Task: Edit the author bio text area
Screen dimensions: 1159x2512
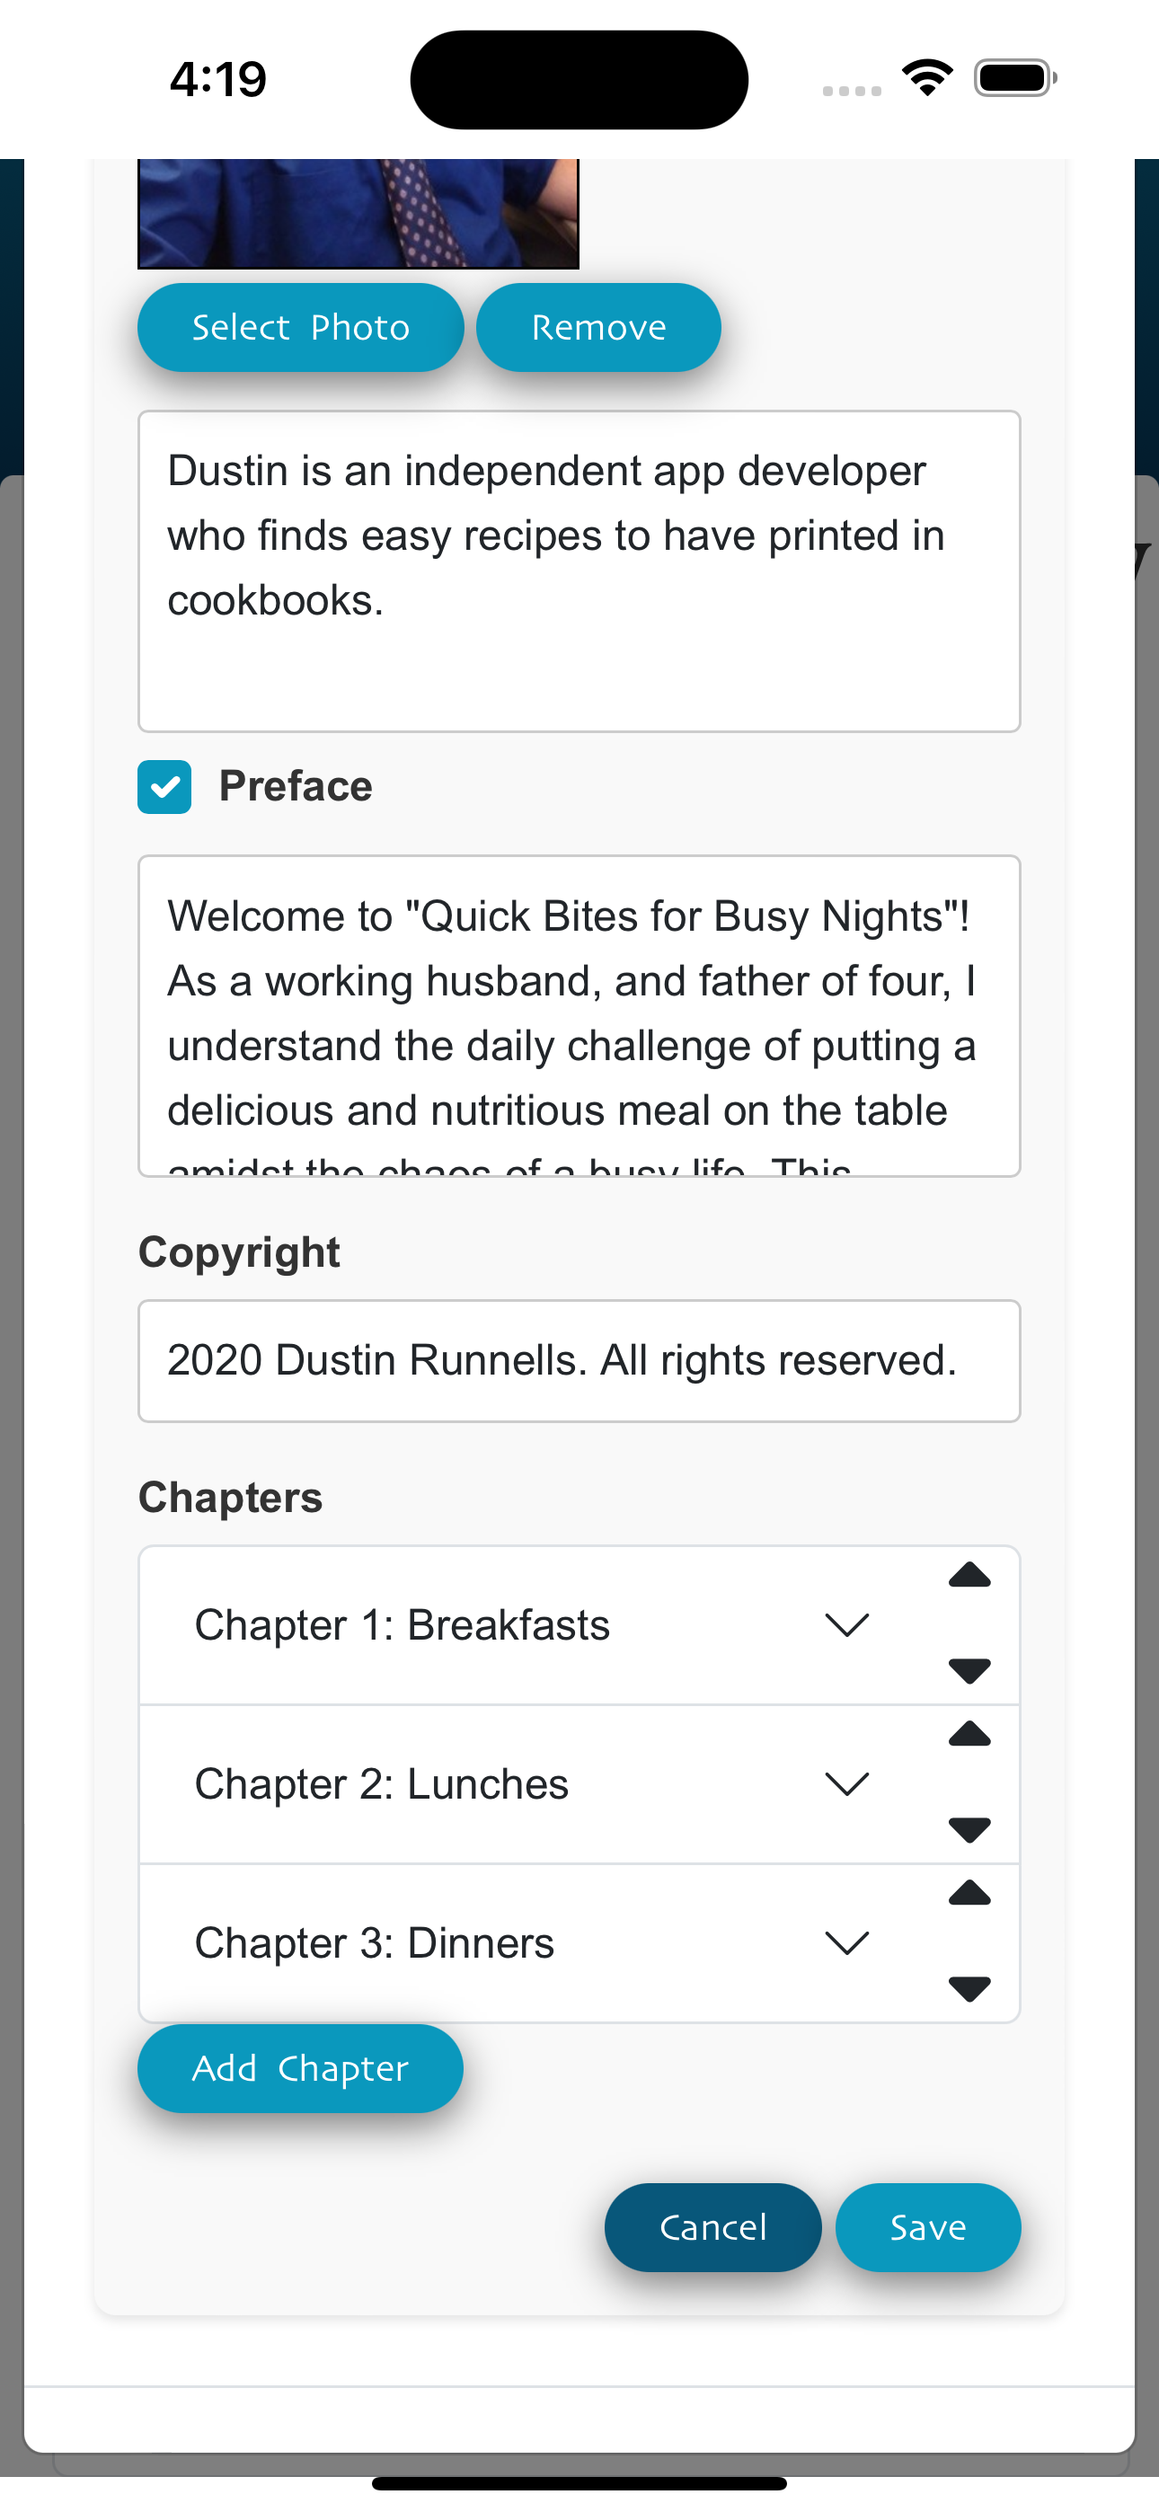Action: (x=579, y=571)
